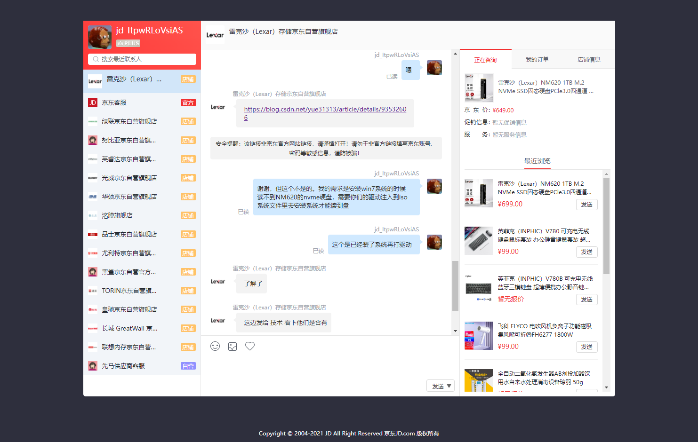Send the INPHIC V780 keyboard item
This screenshot has height=442, width=698.
tap(587, 252)
